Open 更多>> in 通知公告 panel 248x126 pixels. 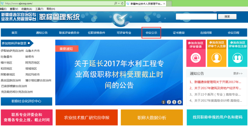tap(238, 73)
